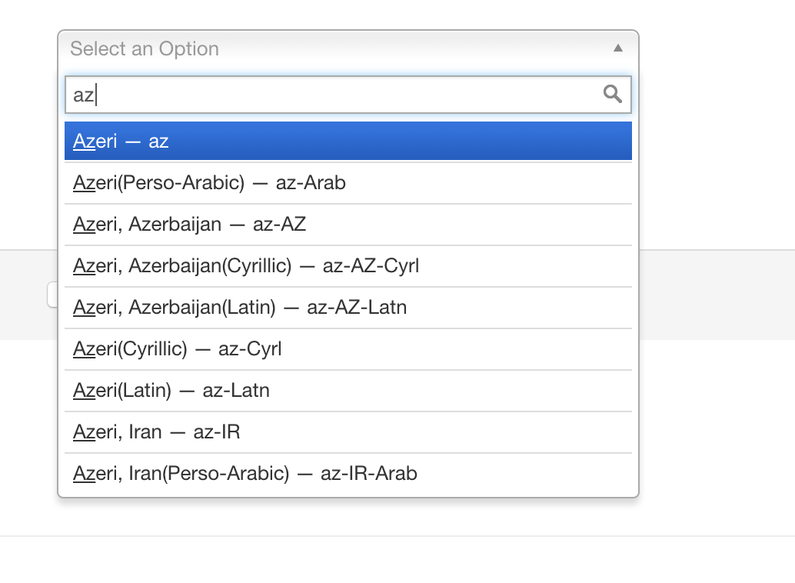Viewport: 795px width, 583px height.
Task: Click the "Select an Option" placeholder text
Action: pyautogui.click(x=145, y=49)
